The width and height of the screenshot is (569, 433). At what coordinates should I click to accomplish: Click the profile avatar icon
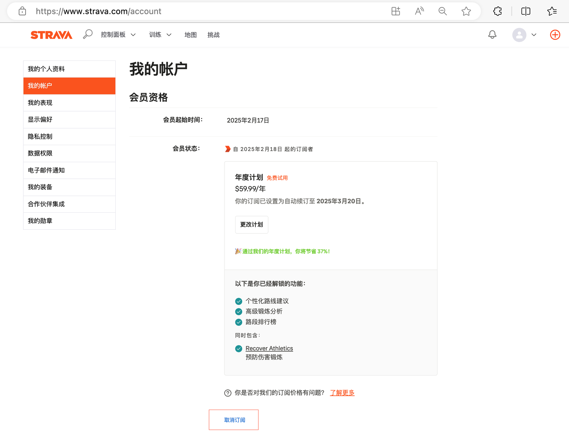click(519, 35)
